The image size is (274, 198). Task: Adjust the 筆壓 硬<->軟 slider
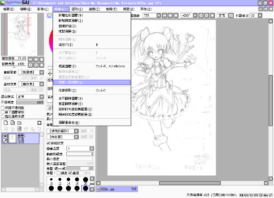(80, 168)
